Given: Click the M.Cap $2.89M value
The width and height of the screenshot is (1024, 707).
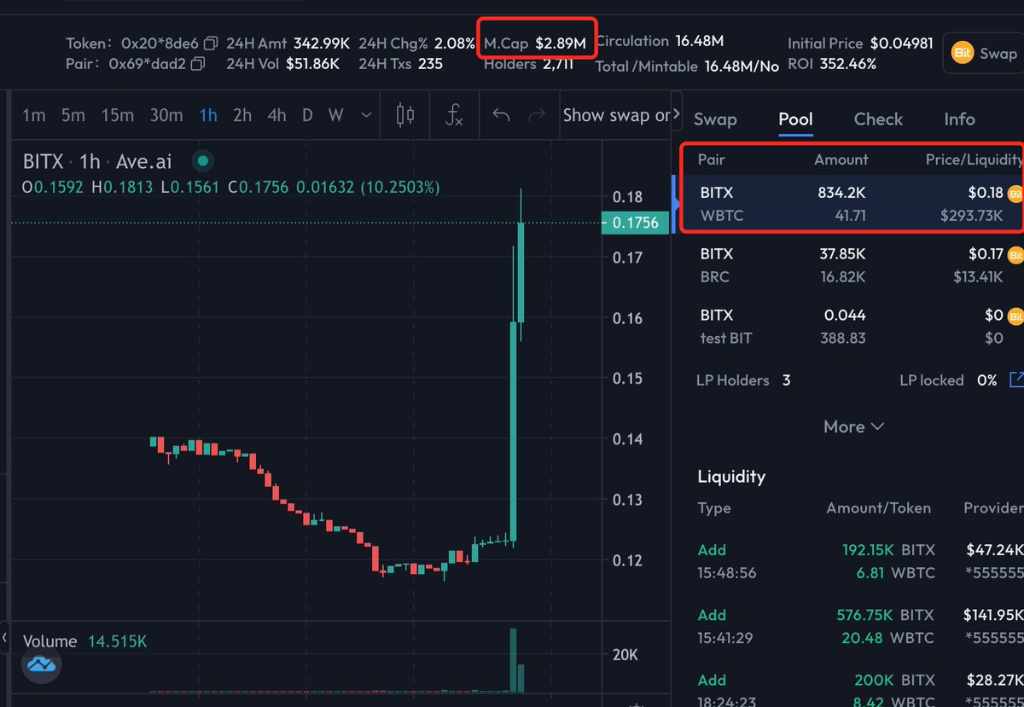Looking at the screenshot, I should tap(561, 43).
